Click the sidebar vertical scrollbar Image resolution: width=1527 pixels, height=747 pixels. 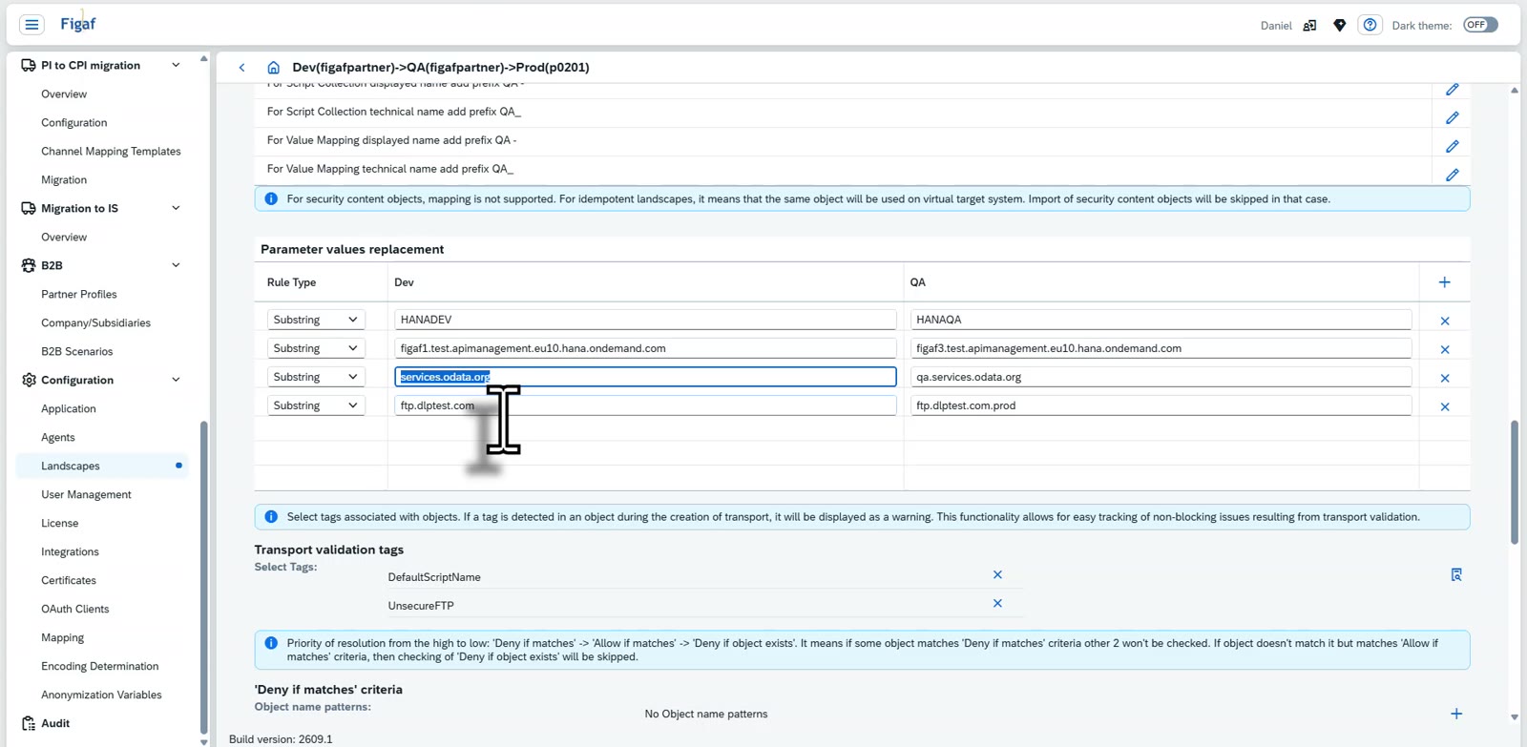tap(204, 577)
